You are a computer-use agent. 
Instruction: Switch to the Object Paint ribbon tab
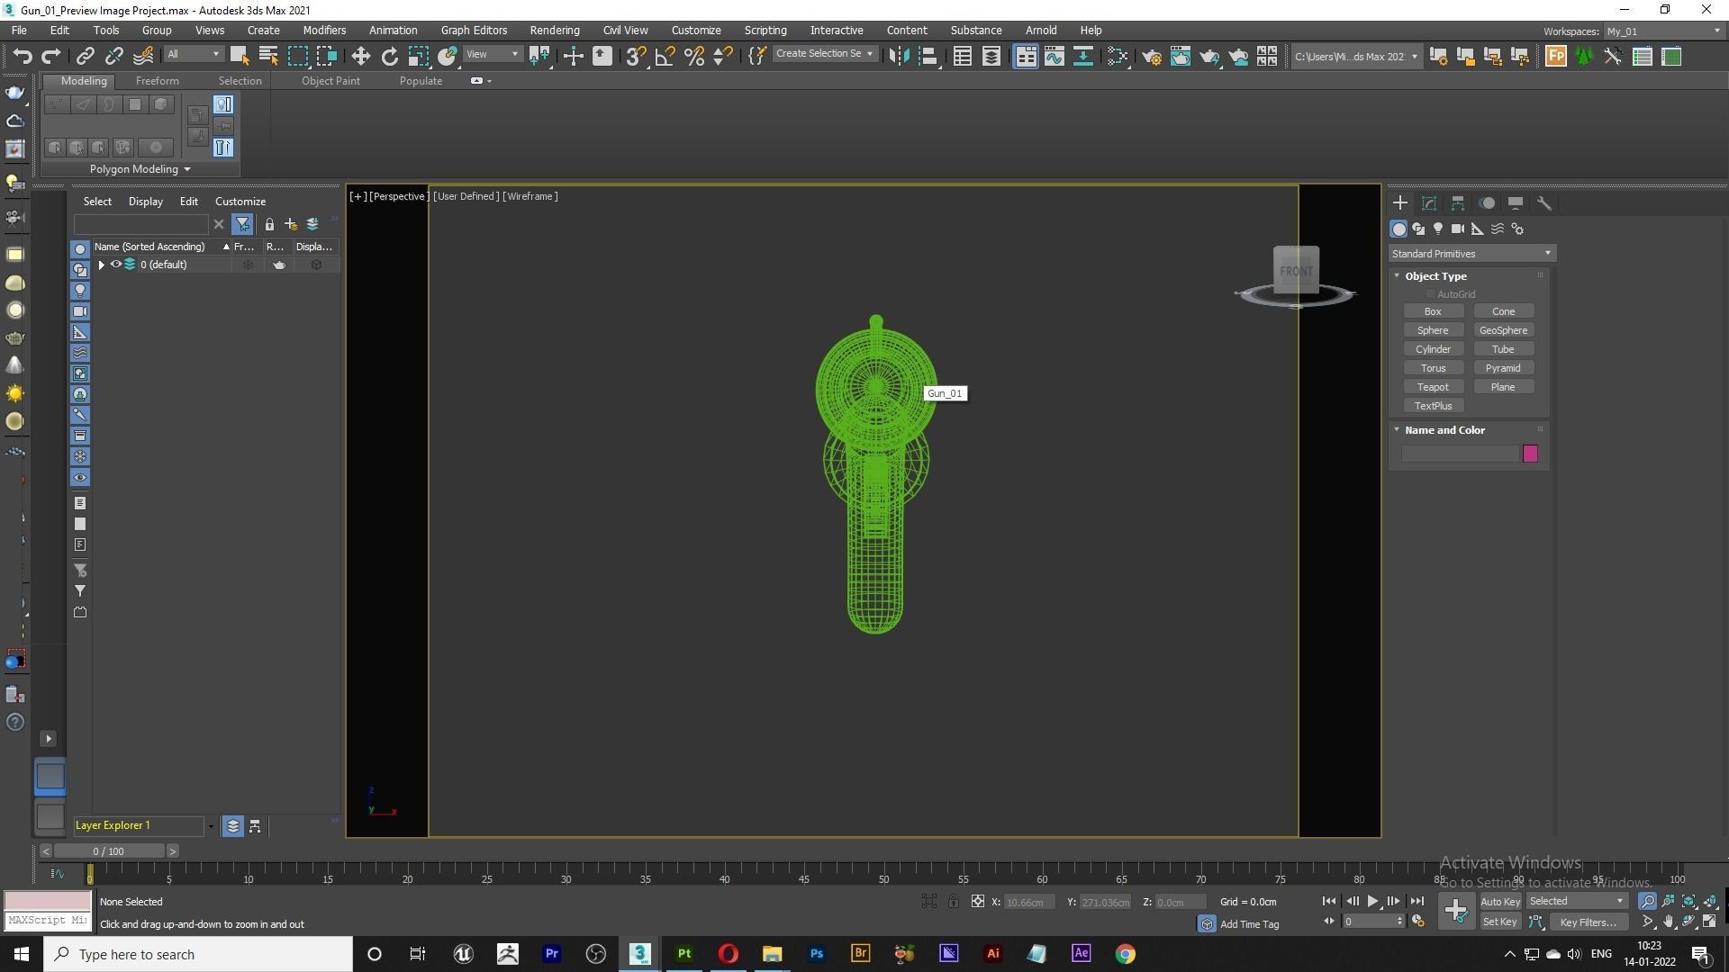330,81
